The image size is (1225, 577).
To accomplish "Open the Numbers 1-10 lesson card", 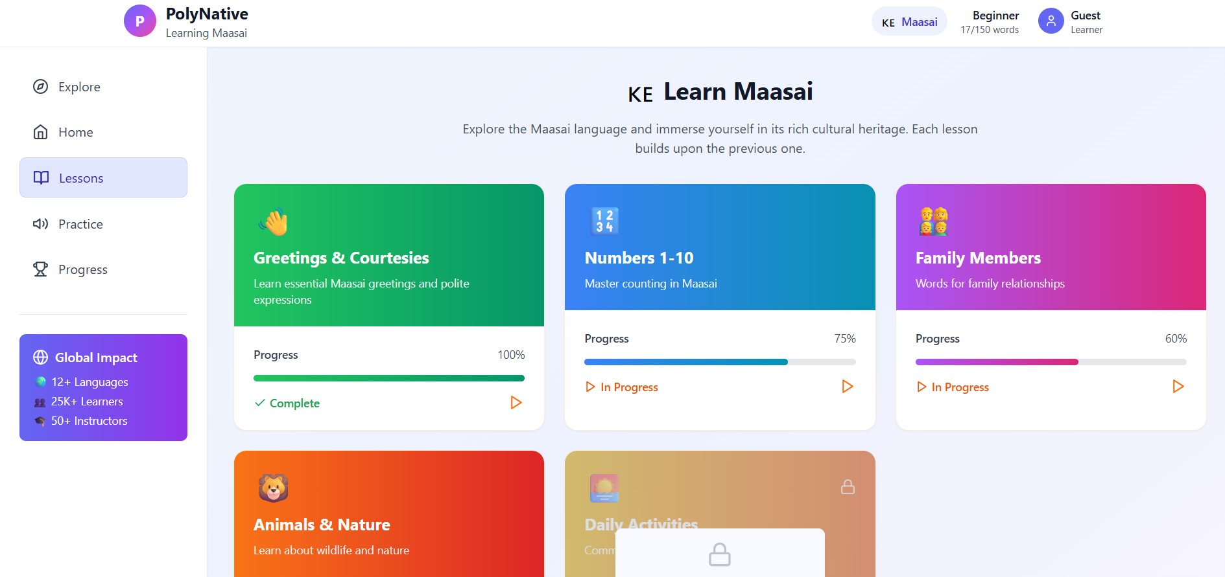I will [x=720, y=307].
